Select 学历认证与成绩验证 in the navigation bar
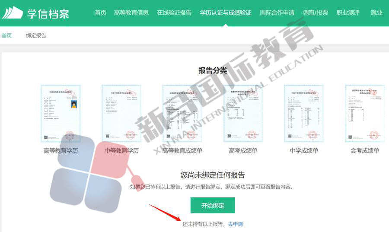This screenshot has height=232, width=389. 226,13
